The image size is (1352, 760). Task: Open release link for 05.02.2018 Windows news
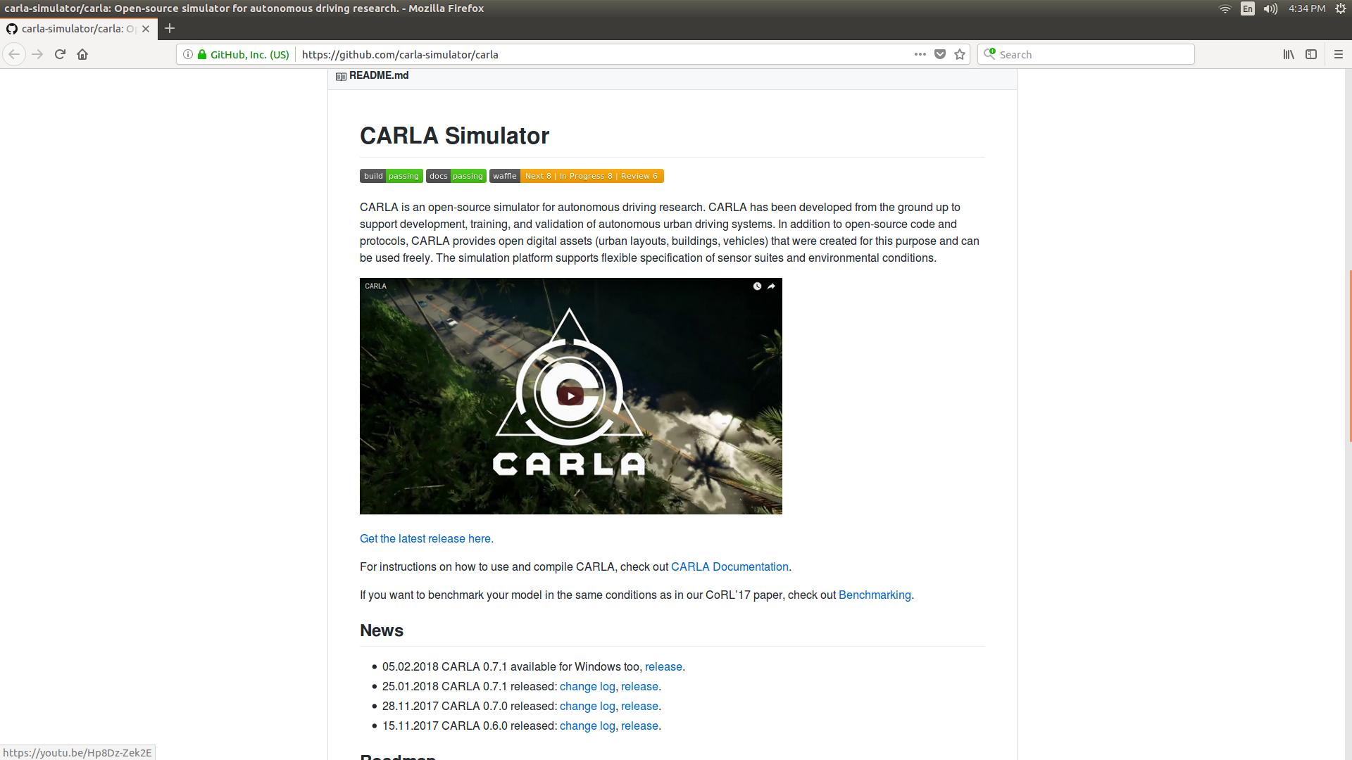(663, 666)
